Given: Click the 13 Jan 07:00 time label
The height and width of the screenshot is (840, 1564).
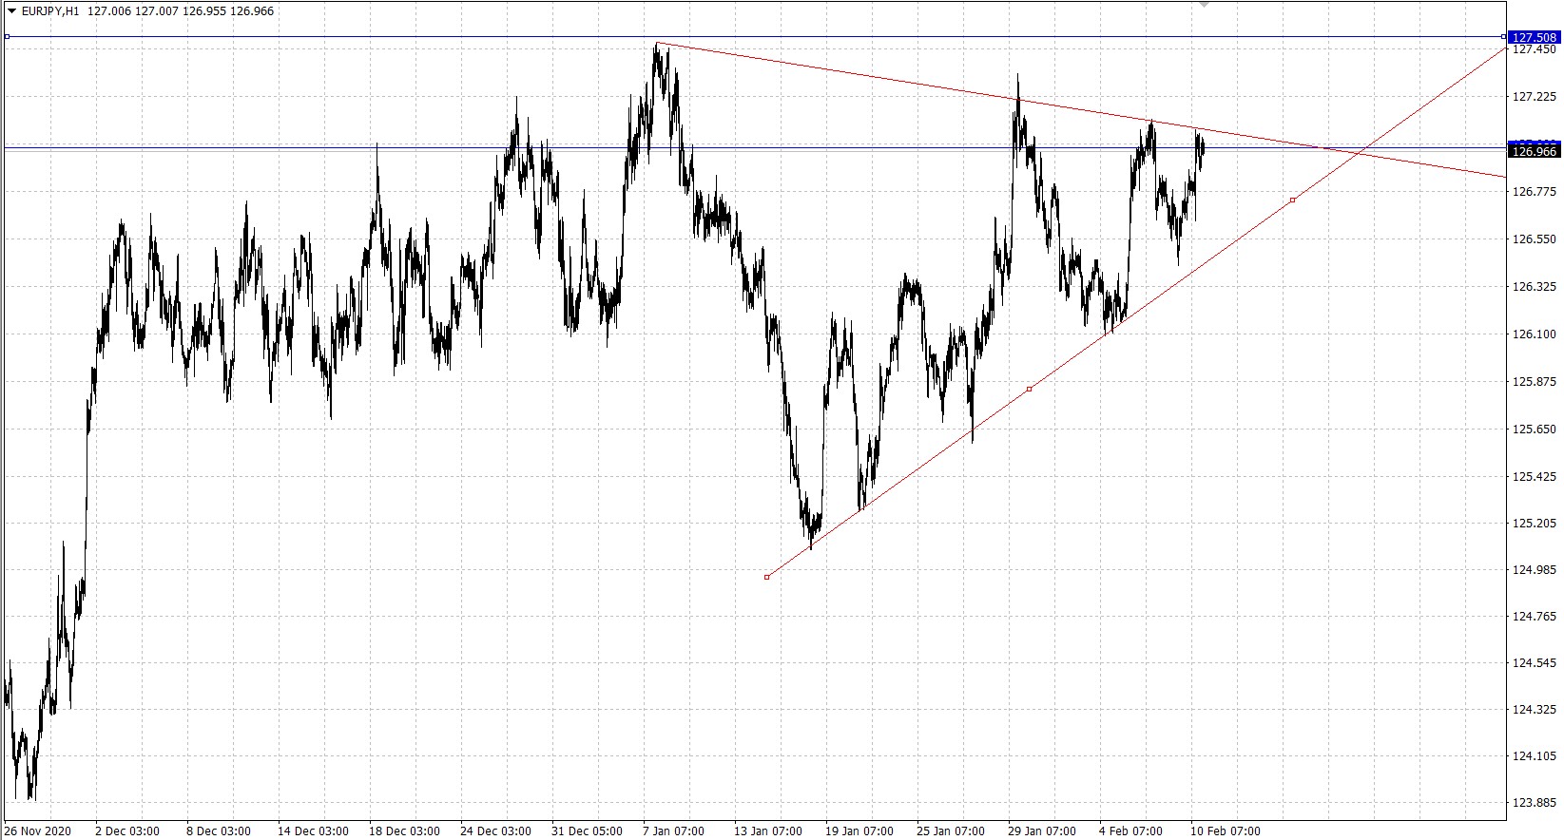Looking at the screenshot, I should pyautogui.click(x=768, y=831).
